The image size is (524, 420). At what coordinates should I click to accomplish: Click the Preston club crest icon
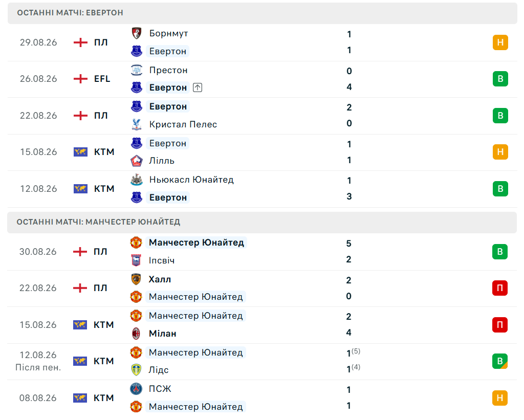click(x=136, y=70)
